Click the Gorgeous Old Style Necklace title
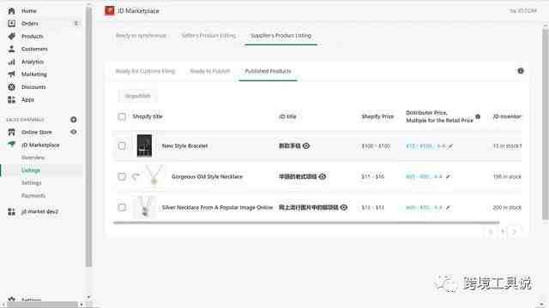 point(207,177)
